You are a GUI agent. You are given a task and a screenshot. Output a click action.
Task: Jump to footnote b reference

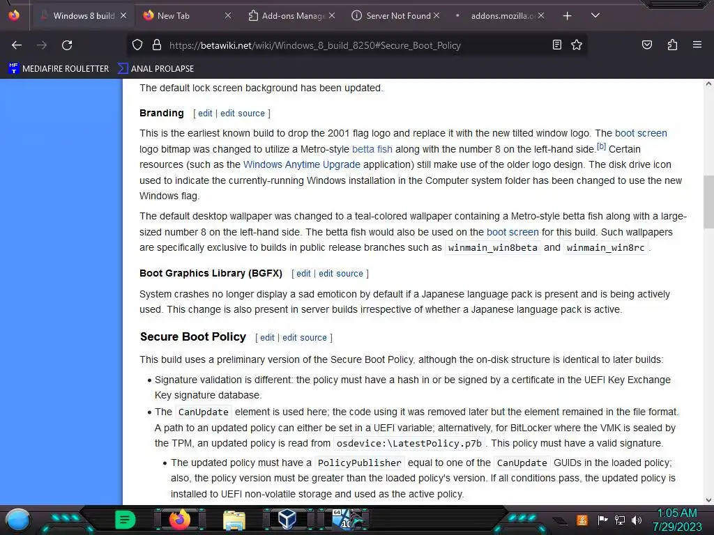[x=601, y=146]
